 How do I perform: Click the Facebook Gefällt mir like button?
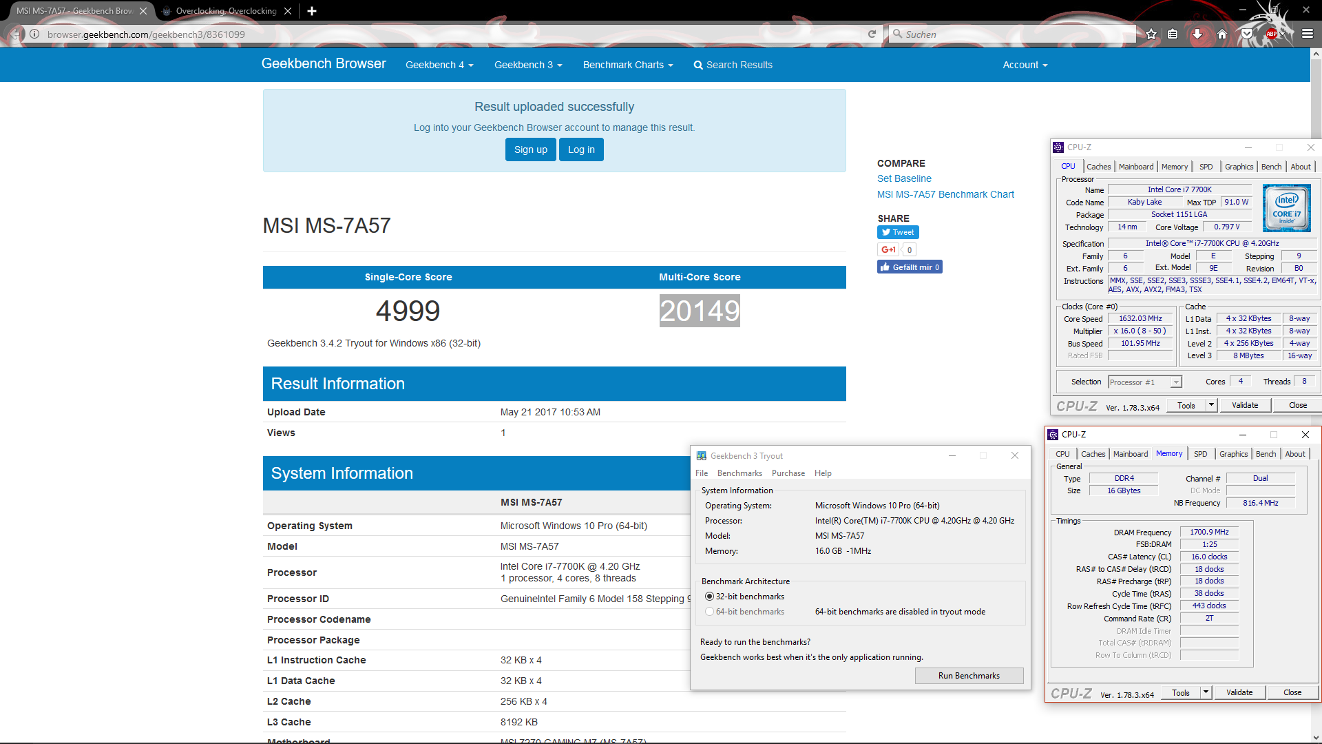[x=910, y=267]
